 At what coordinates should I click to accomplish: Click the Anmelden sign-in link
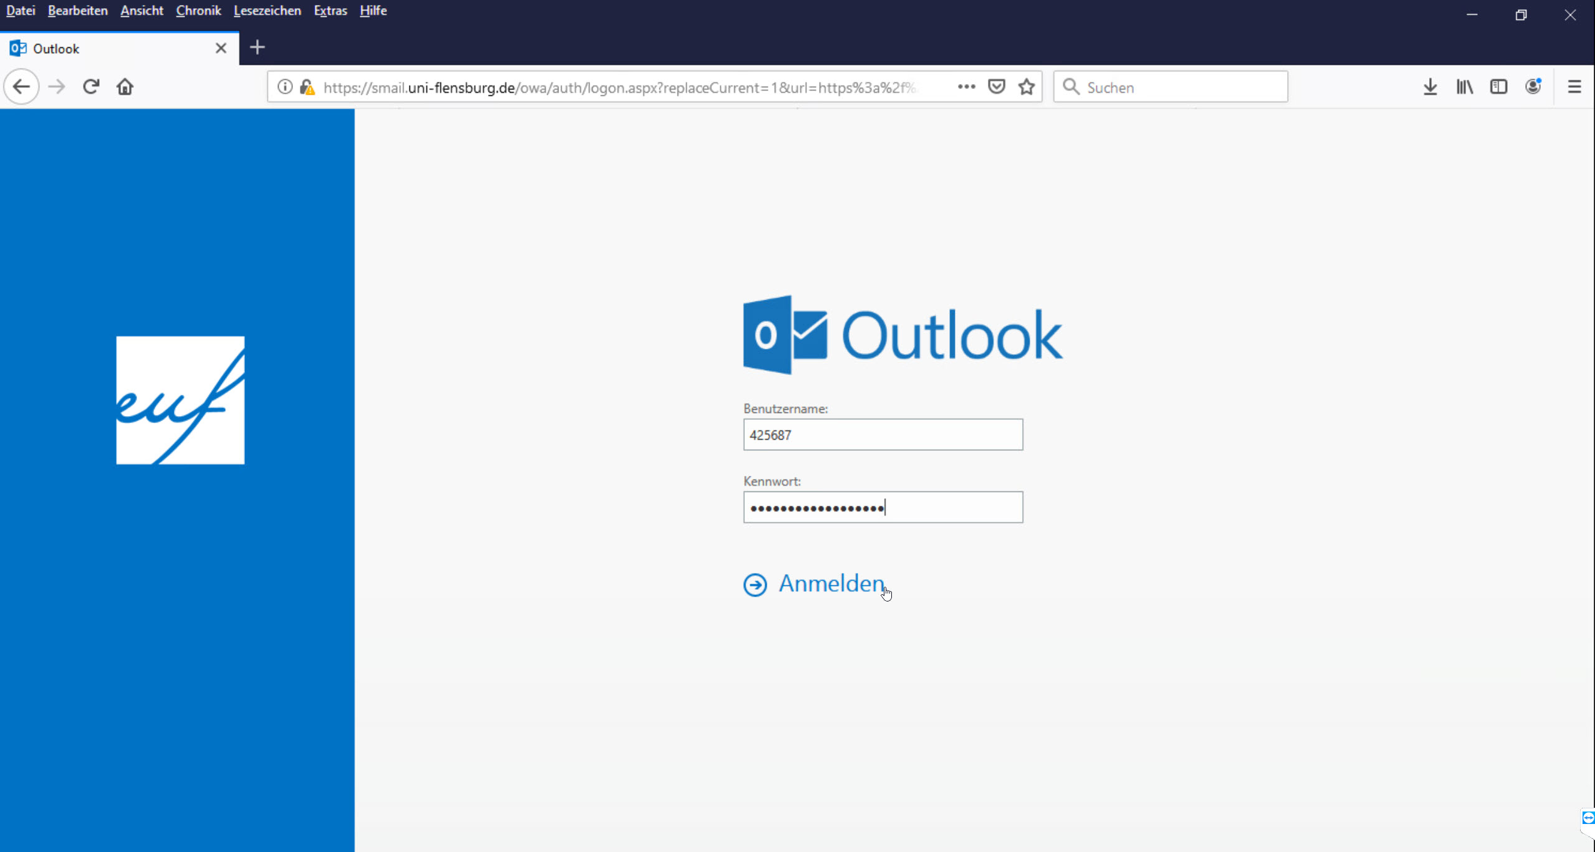(830, 584)
